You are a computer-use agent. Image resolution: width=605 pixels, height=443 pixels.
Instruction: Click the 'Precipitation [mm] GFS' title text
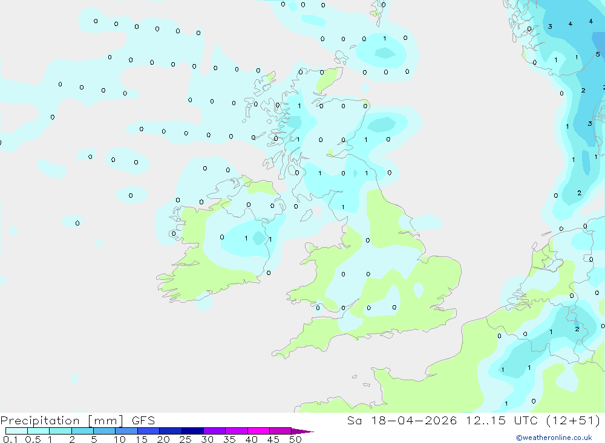[x=77, y=420]
